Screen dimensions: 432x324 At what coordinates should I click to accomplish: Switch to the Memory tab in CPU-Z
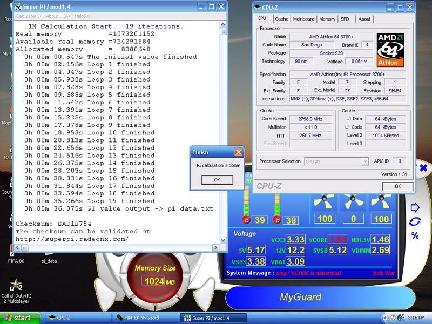327,19
